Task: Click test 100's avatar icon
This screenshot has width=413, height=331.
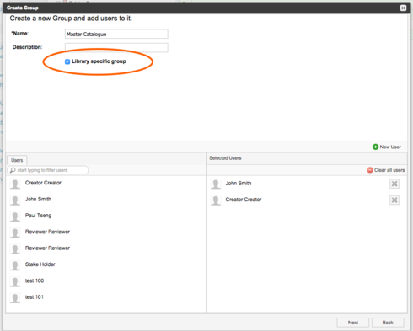Action: (15, 281)
